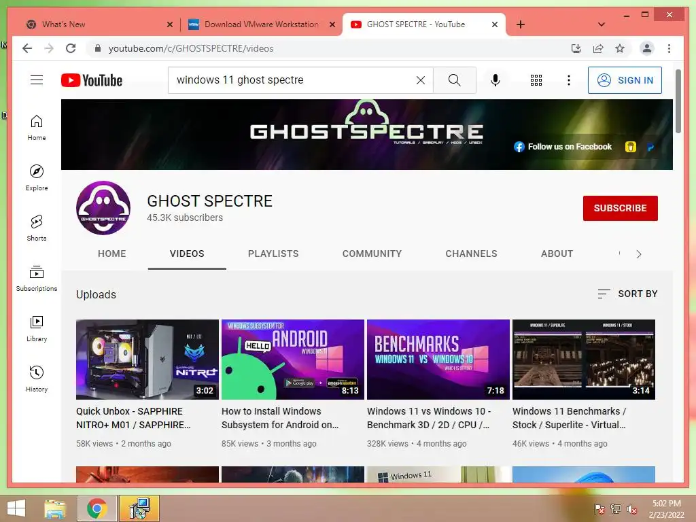Click the address bar URL
Screen dimensions: 696x522
[191, 48]
